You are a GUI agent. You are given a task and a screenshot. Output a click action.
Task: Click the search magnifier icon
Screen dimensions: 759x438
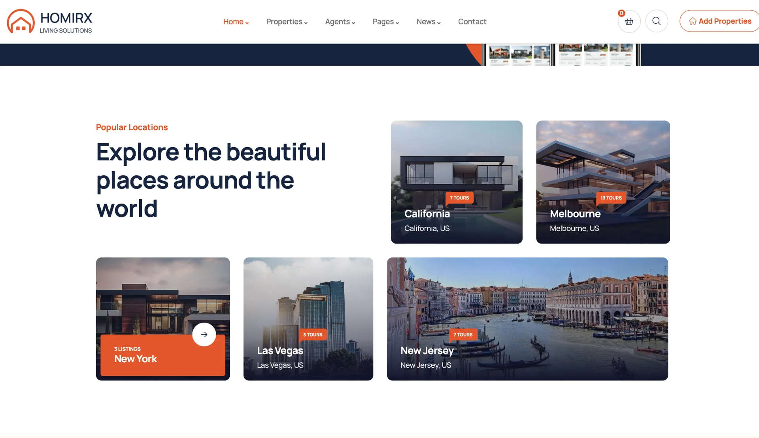click(657, 21)
